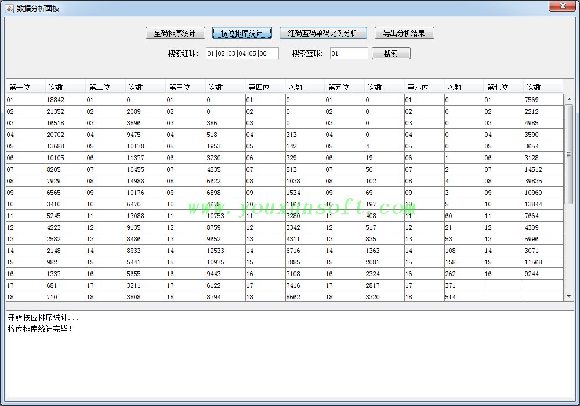Click the 全码排序统计 button
580x406 pixels.
[175, 33]
